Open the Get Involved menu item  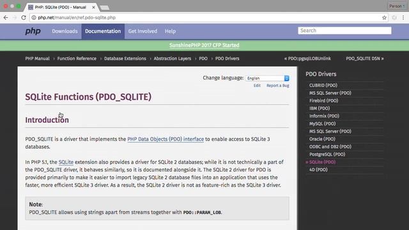click(143, 31)
